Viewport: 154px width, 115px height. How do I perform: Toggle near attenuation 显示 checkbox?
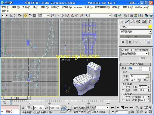tap(123, 90)
